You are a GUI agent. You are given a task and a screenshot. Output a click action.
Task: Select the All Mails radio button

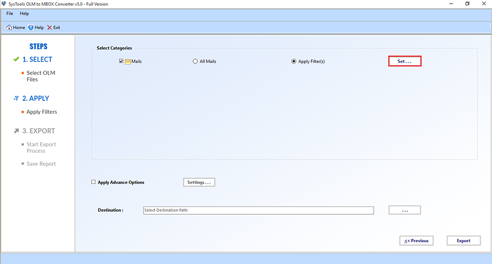[195, 61]
